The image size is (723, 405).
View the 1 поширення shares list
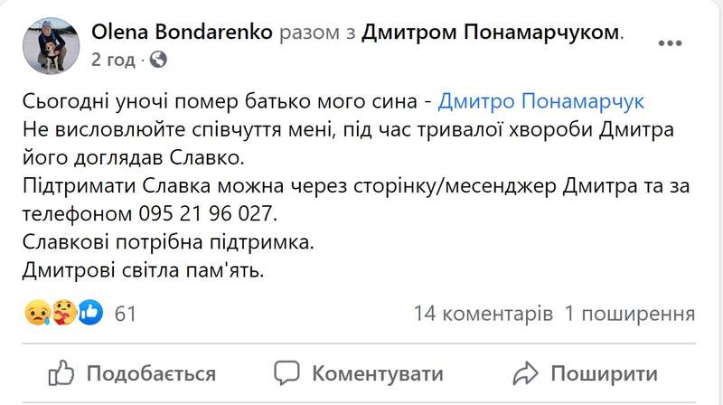[x=630, y=314]
